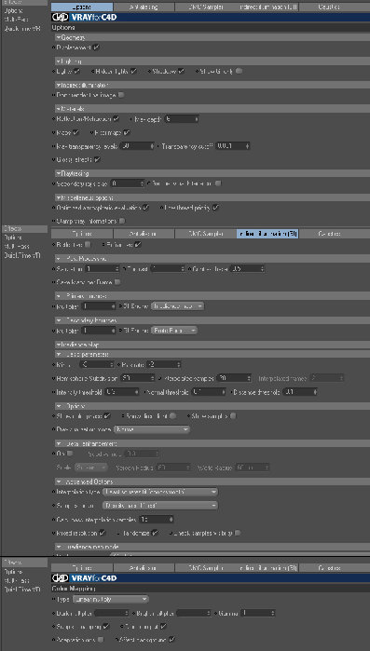Toggle the Filter maps checkbox

127,133
